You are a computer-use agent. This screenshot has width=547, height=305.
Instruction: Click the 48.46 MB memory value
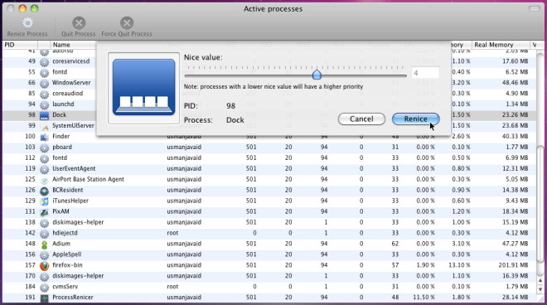pyautogui.click(x=515, y=83)
